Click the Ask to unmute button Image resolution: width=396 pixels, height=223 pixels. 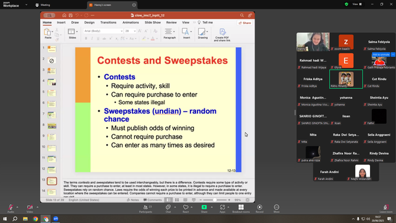(x=381, y=55)
